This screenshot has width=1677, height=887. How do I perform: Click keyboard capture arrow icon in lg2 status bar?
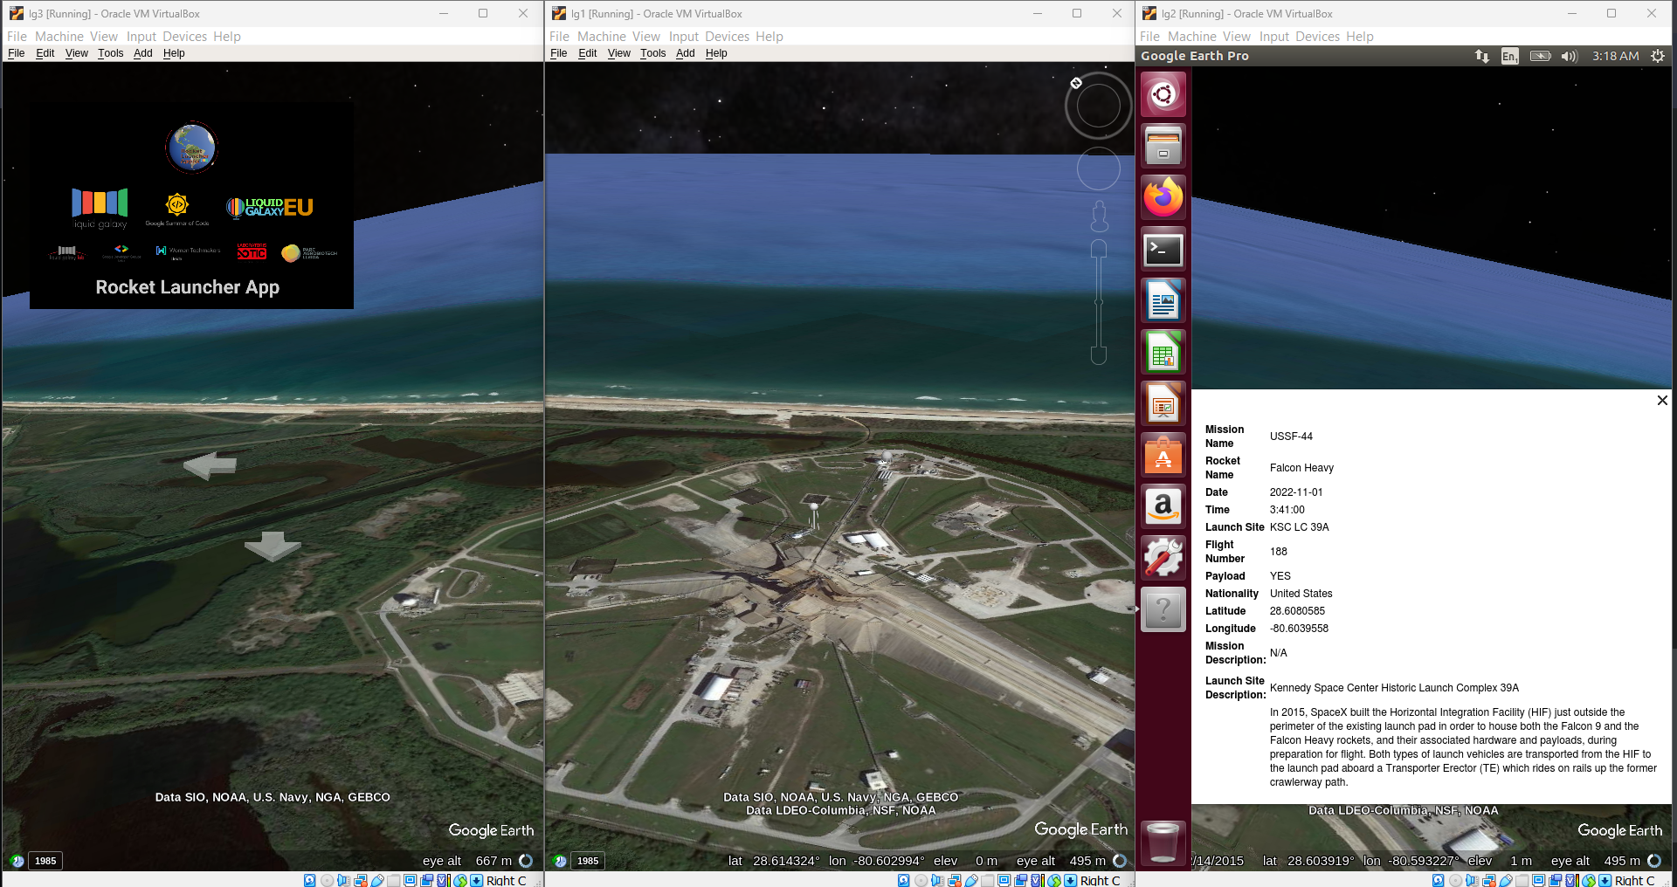coord(1605,880)
